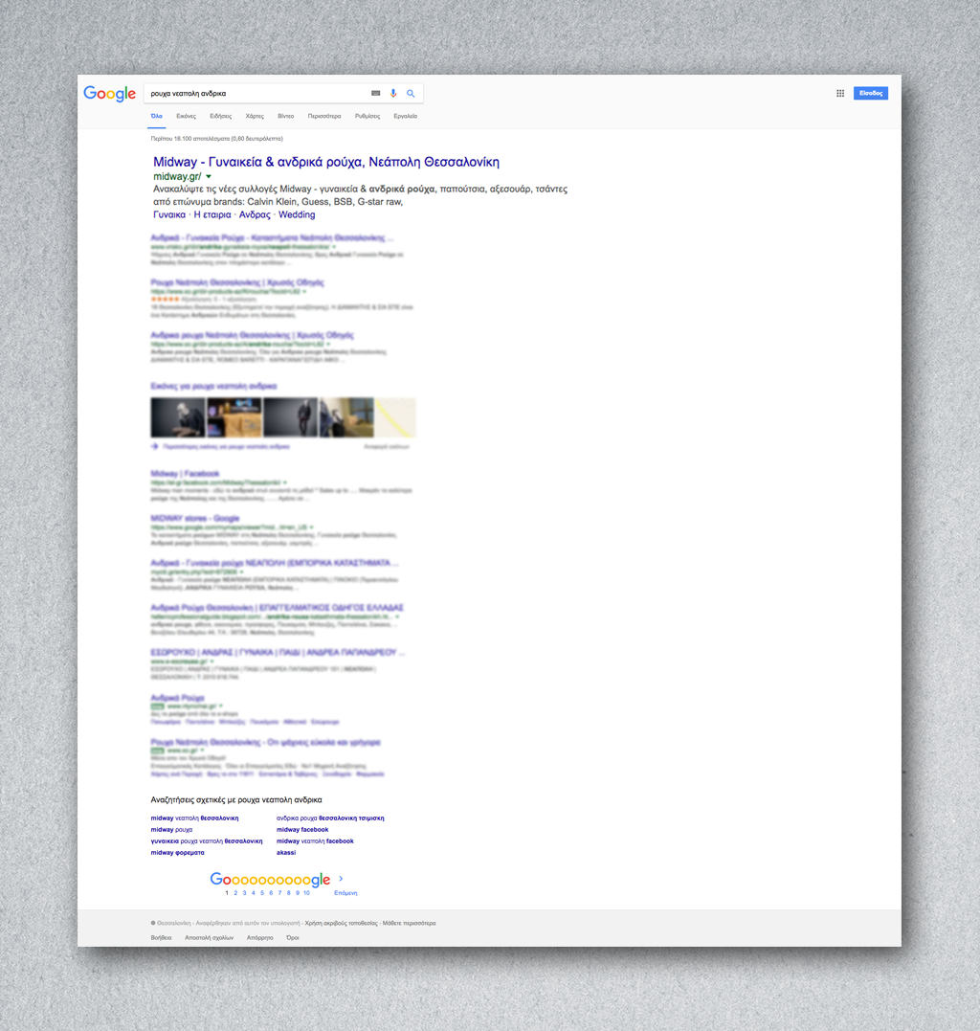Open the Εργαλεία search tools

click(x=405, y=116)
